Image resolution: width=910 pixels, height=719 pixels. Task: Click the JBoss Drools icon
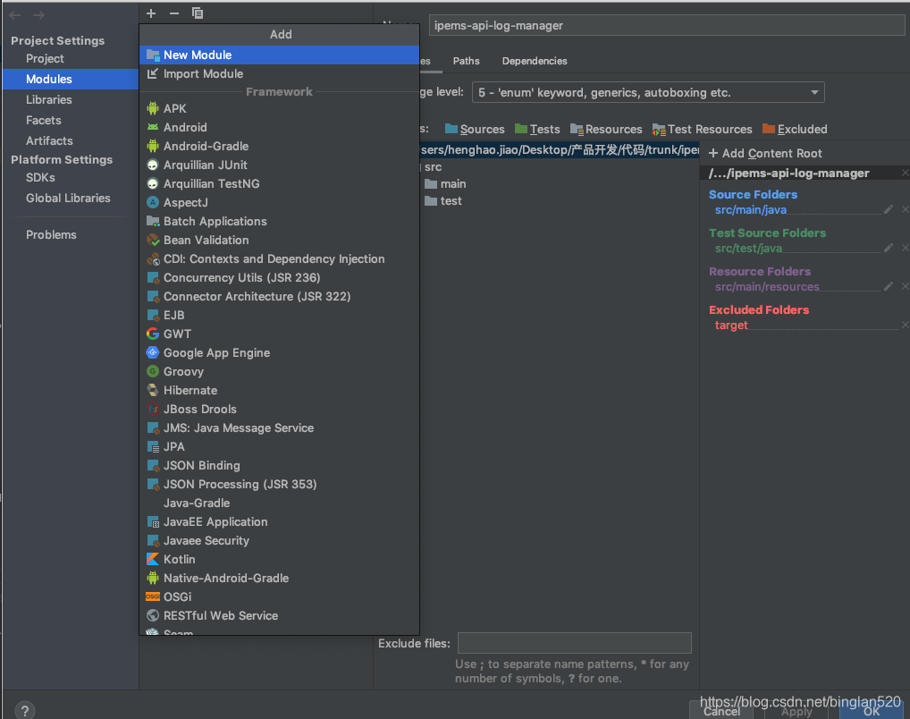coord(153,409)
